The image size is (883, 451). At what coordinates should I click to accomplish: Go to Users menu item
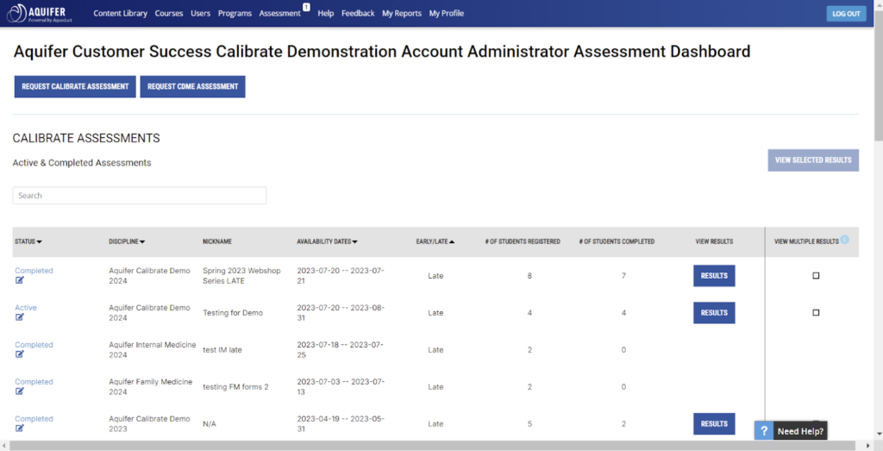200,14
